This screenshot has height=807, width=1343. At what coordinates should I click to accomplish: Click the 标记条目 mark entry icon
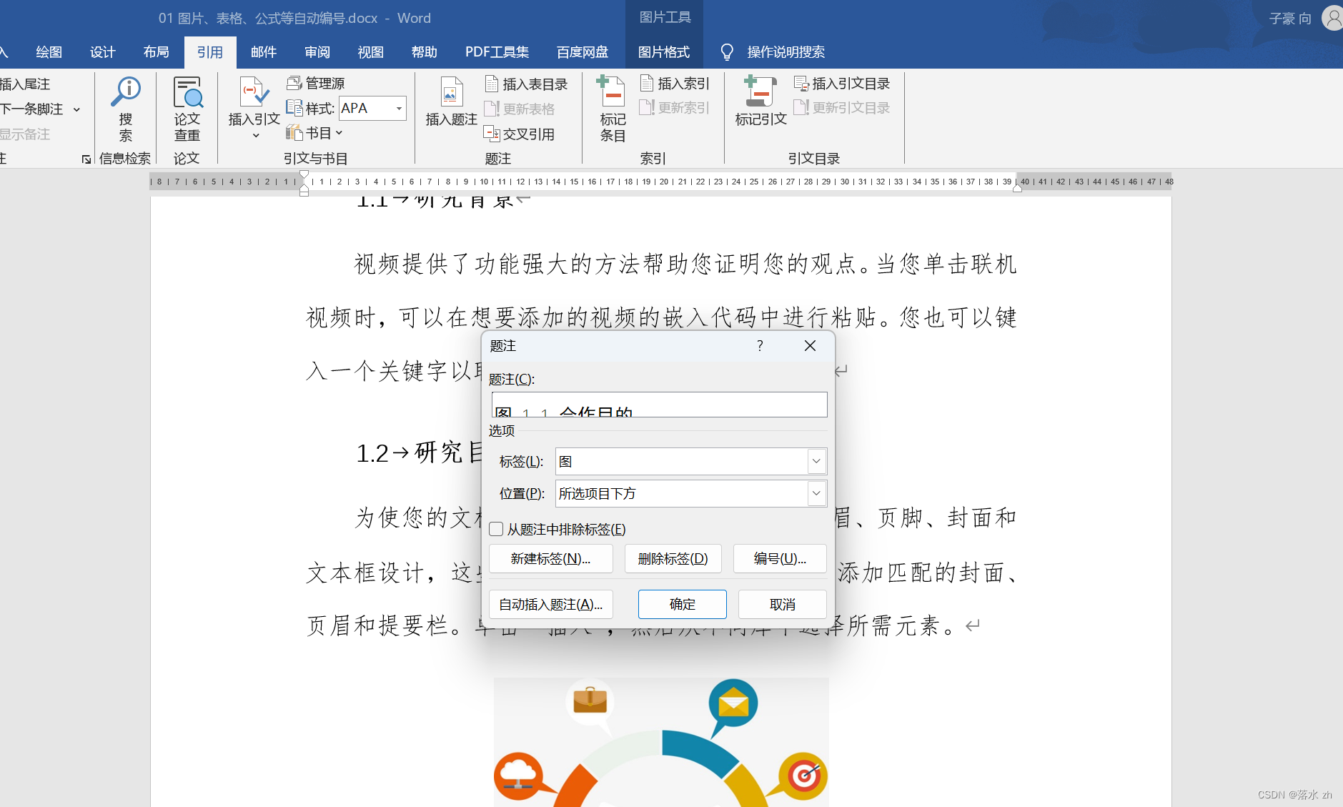[x=613, y=91]
